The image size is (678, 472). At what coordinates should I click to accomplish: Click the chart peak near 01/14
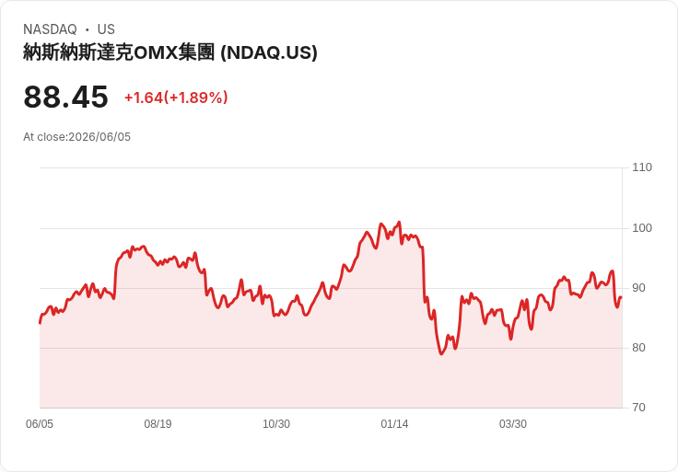[x=399, y=223]
